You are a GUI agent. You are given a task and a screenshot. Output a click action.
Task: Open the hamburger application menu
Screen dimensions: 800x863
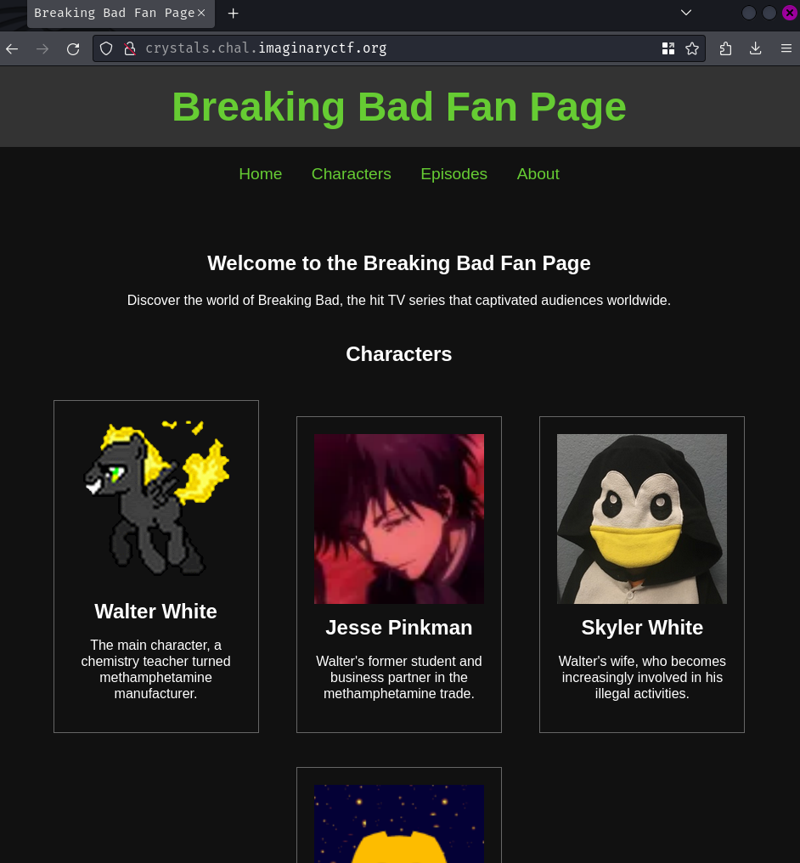(x=786, y=48)
